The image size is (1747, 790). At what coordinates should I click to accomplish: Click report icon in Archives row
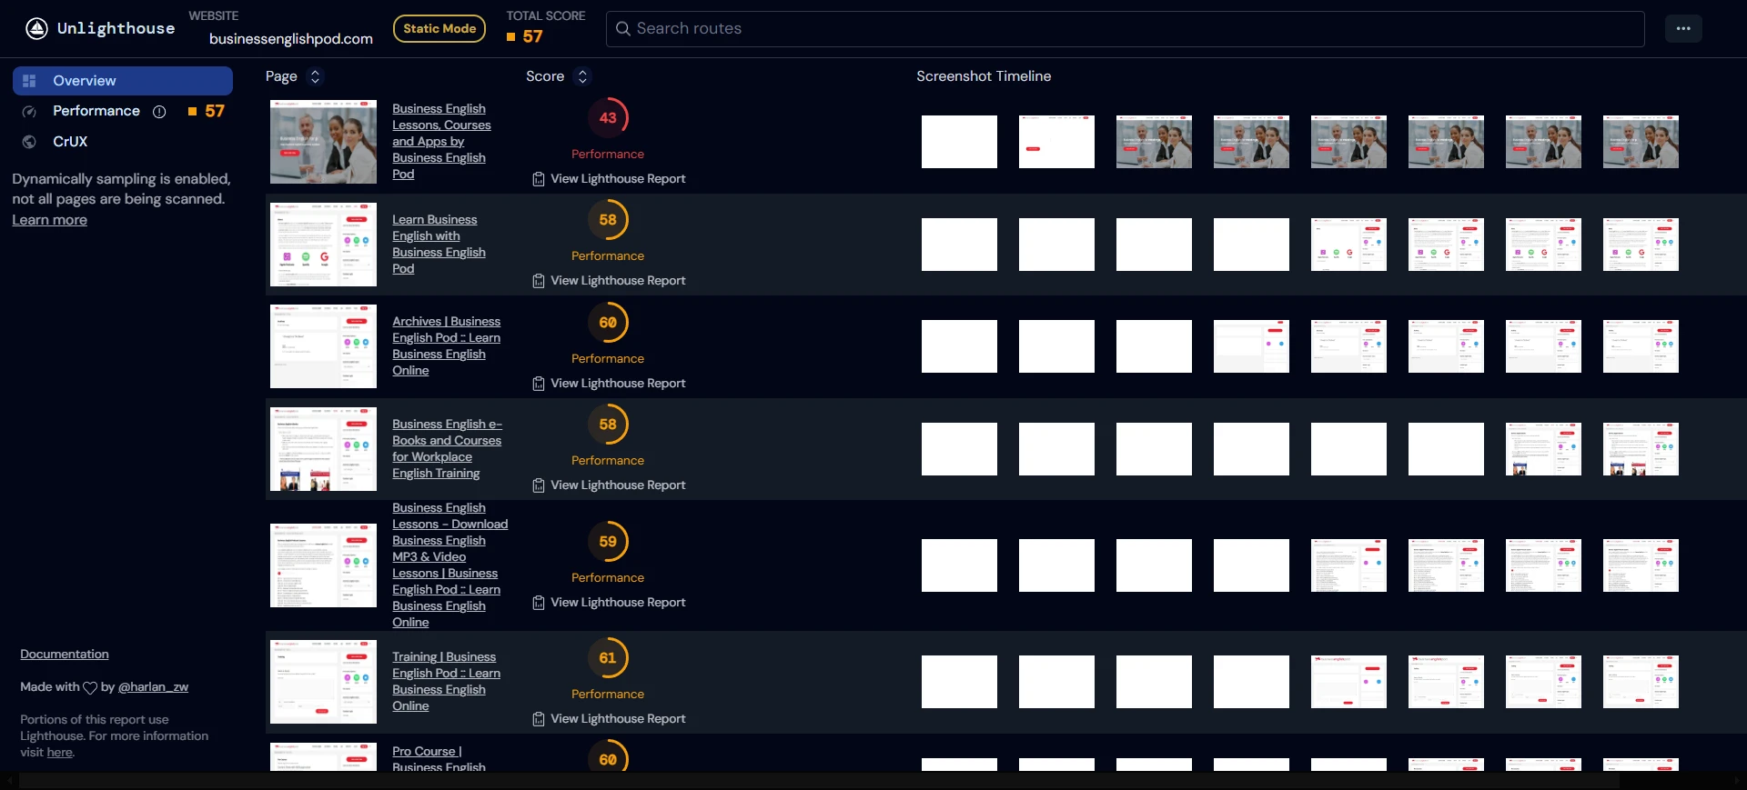click(539, 384)
